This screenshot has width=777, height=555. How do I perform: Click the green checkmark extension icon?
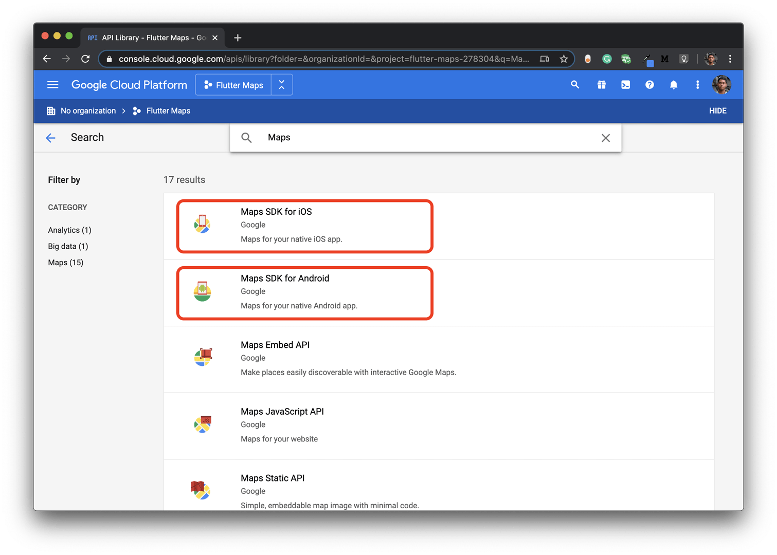coord(626,59)
